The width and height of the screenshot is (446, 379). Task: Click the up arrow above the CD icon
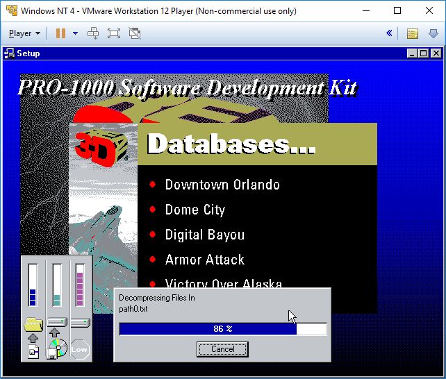54,332
